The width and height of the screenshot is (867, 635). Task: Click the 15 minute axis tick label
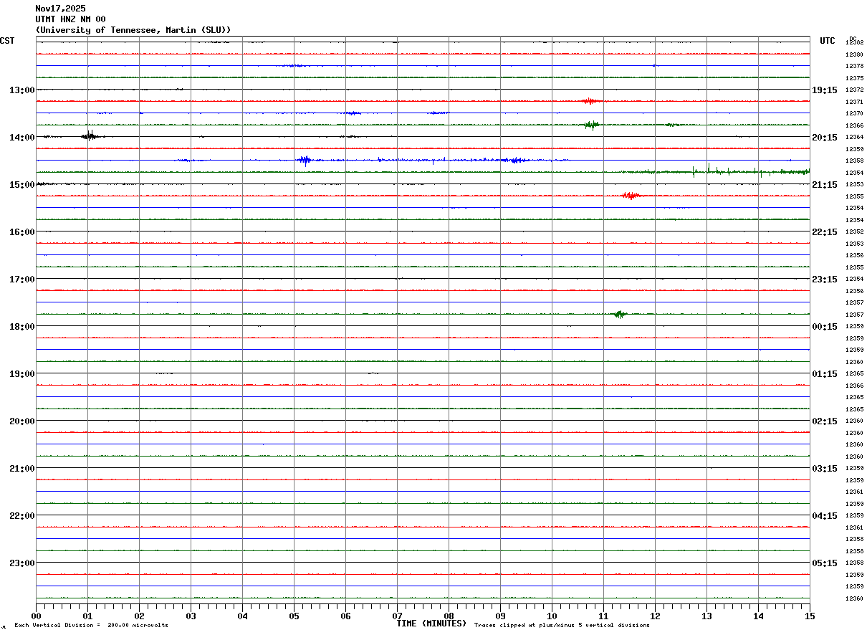pyautogui.click(x=810, y=616)
